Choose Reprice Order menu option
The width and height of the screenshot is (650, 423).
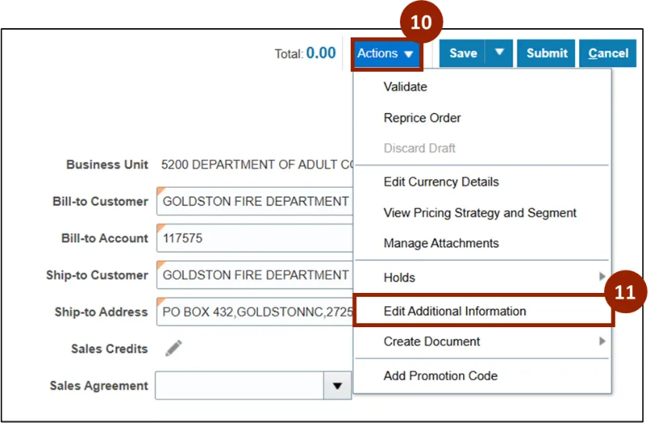click(422, 118)
